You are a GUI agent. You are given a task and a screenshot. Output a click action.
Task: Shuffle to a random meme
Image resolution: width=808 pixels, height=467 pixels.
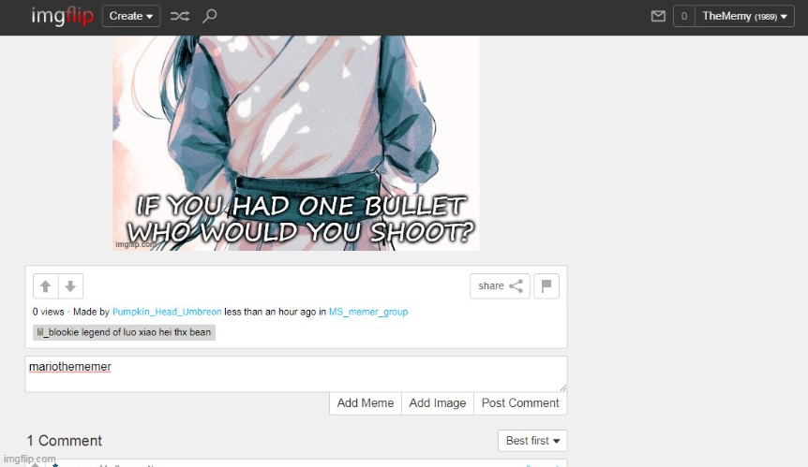(x=180, y=16)
